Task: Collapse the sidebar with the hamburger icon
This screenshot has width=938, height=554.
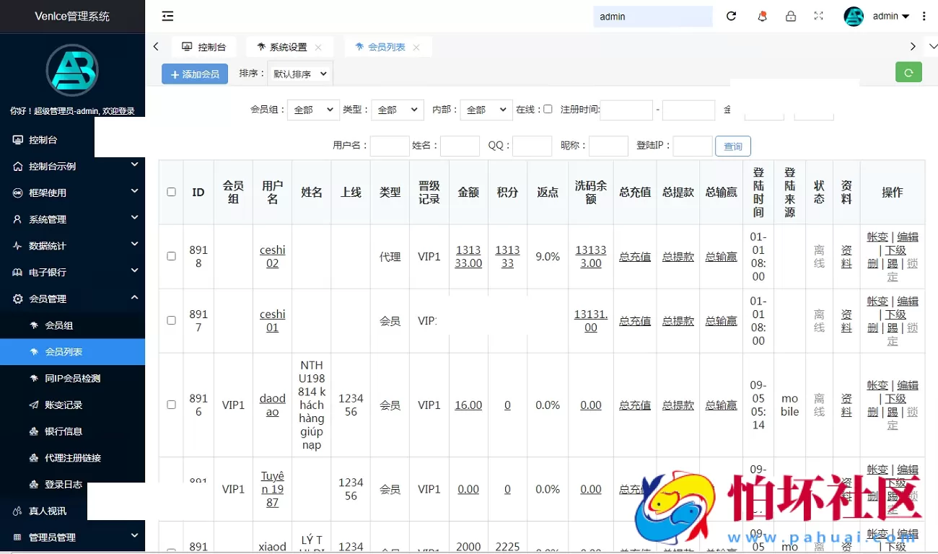Action: tap(167, 15)
